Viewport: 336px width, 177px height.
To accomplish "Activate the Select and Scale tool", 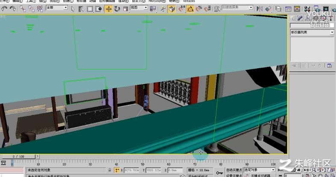I will pos(126,9).
